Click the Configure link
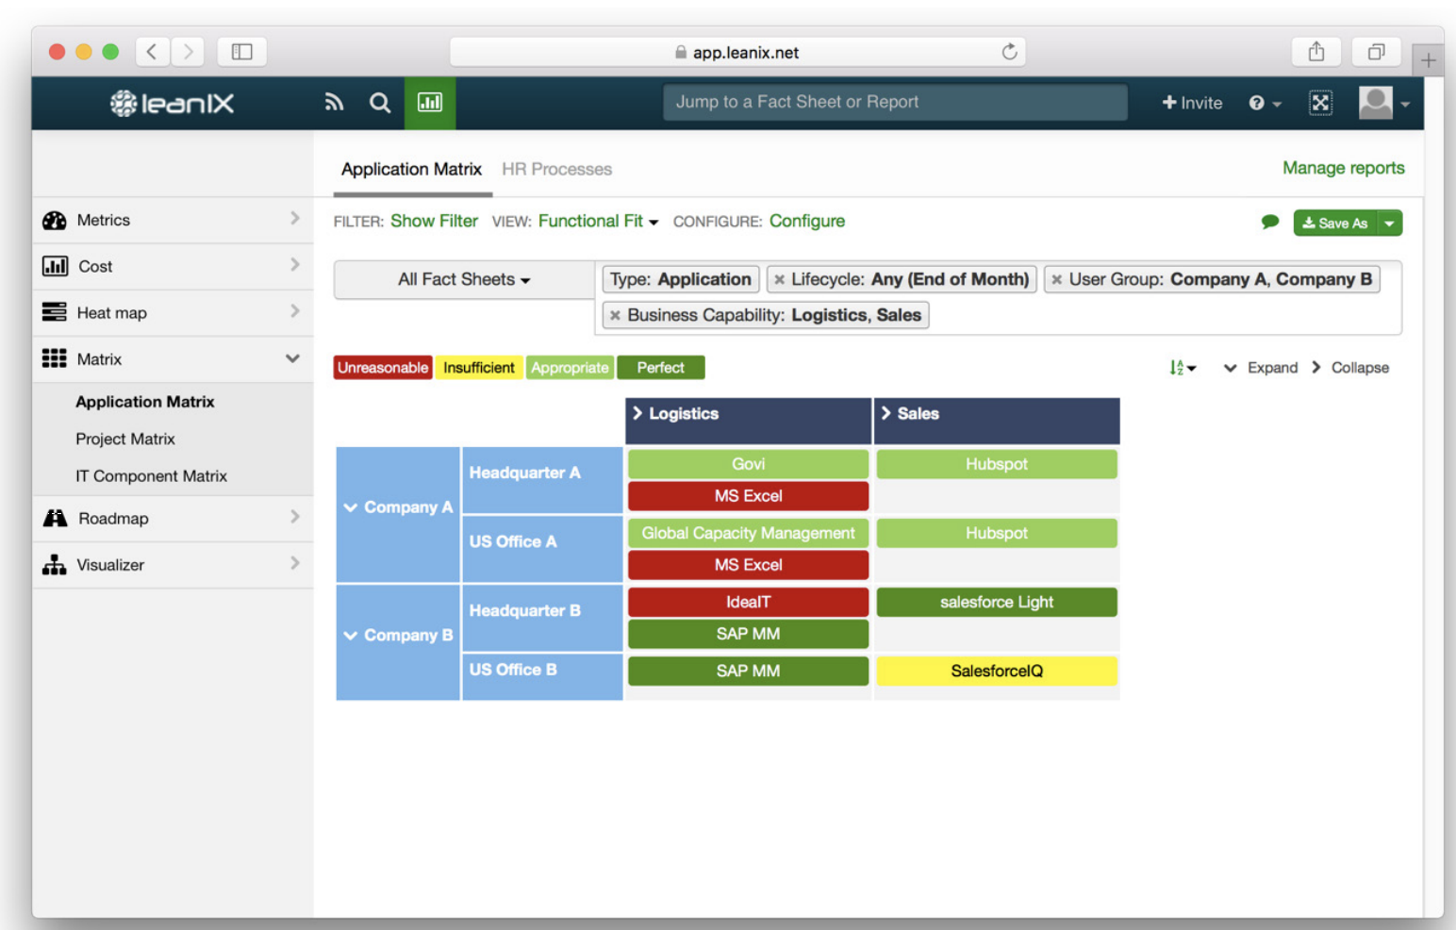Viewport: 1456px width, 930px height. pos(807,221)
